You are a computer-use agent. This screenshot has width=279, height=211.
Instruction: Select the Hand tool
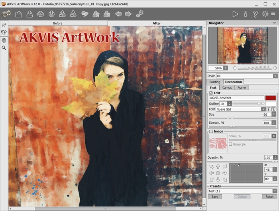click(4, 40)
